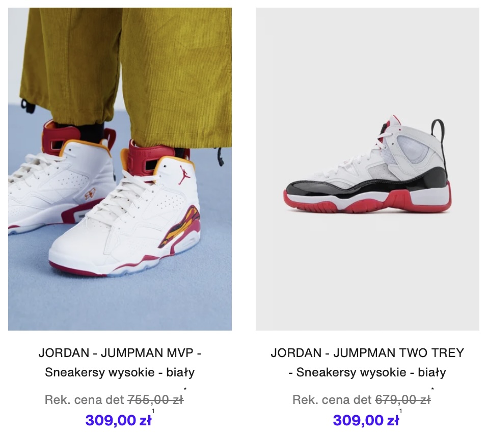Click the 'Rek. cena det' label under Two Trey
The width and height of the screenshot is (487, 435).
332,400
